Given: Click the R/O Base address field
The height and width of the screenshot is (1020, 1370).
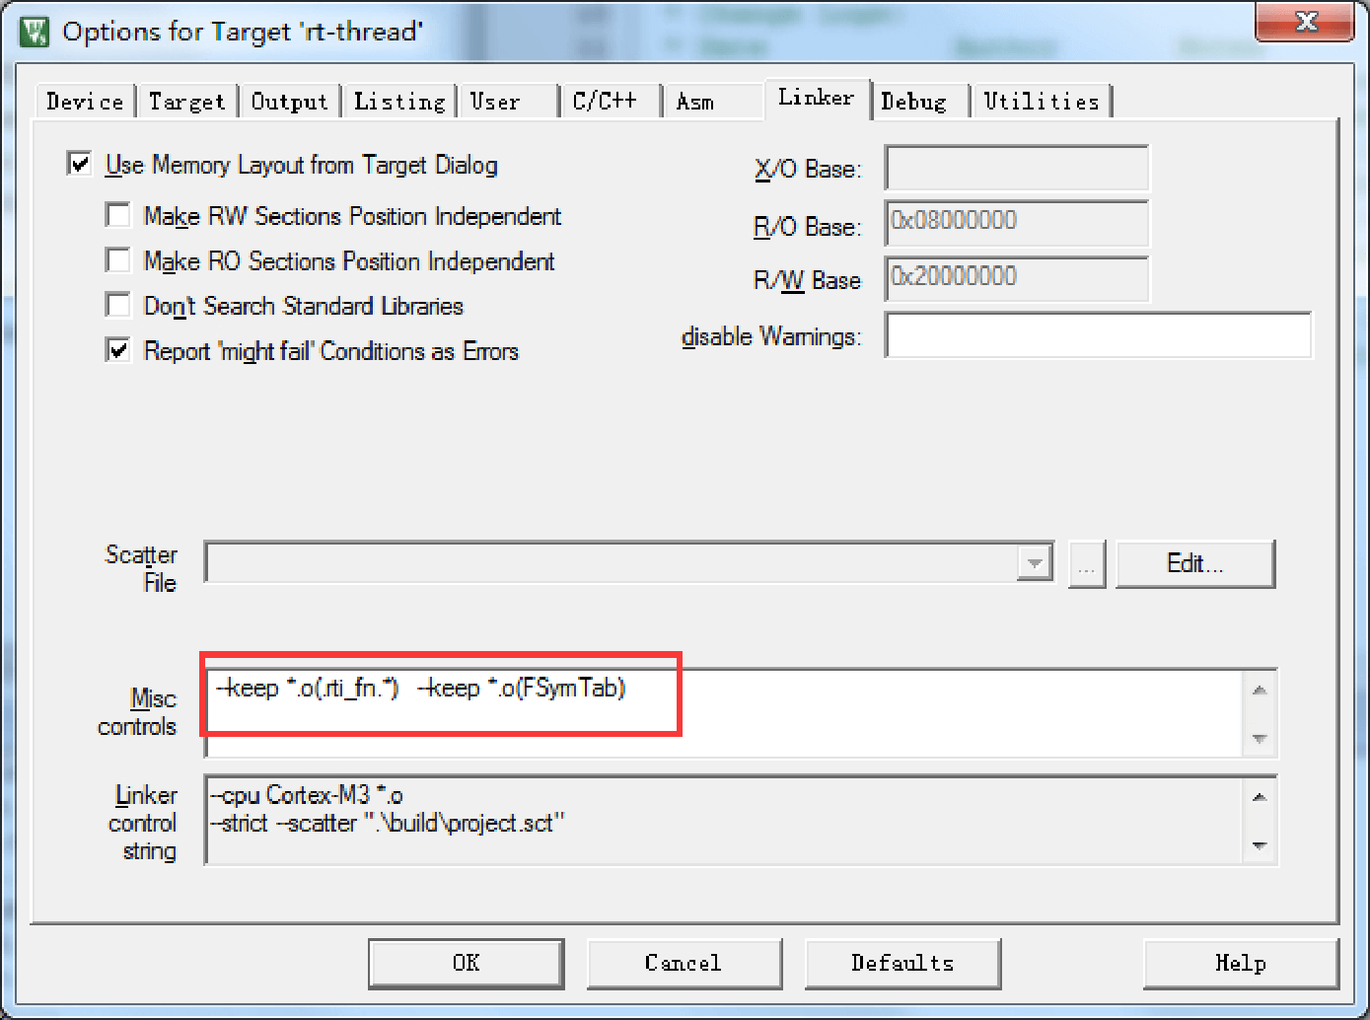Looking at the screenshot, I should (x=1017, y=223).
